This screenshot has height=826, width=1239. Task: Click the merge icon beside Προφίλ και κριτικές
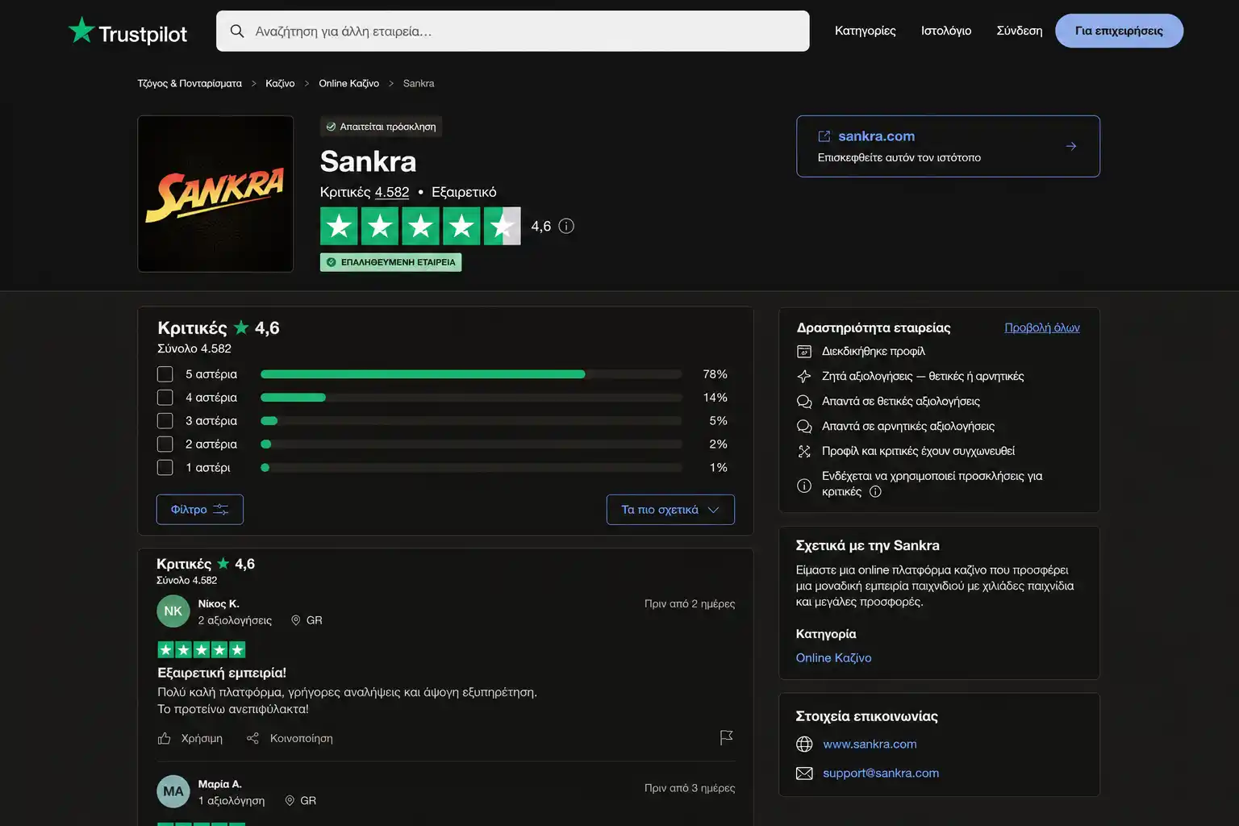coord(804,452)
